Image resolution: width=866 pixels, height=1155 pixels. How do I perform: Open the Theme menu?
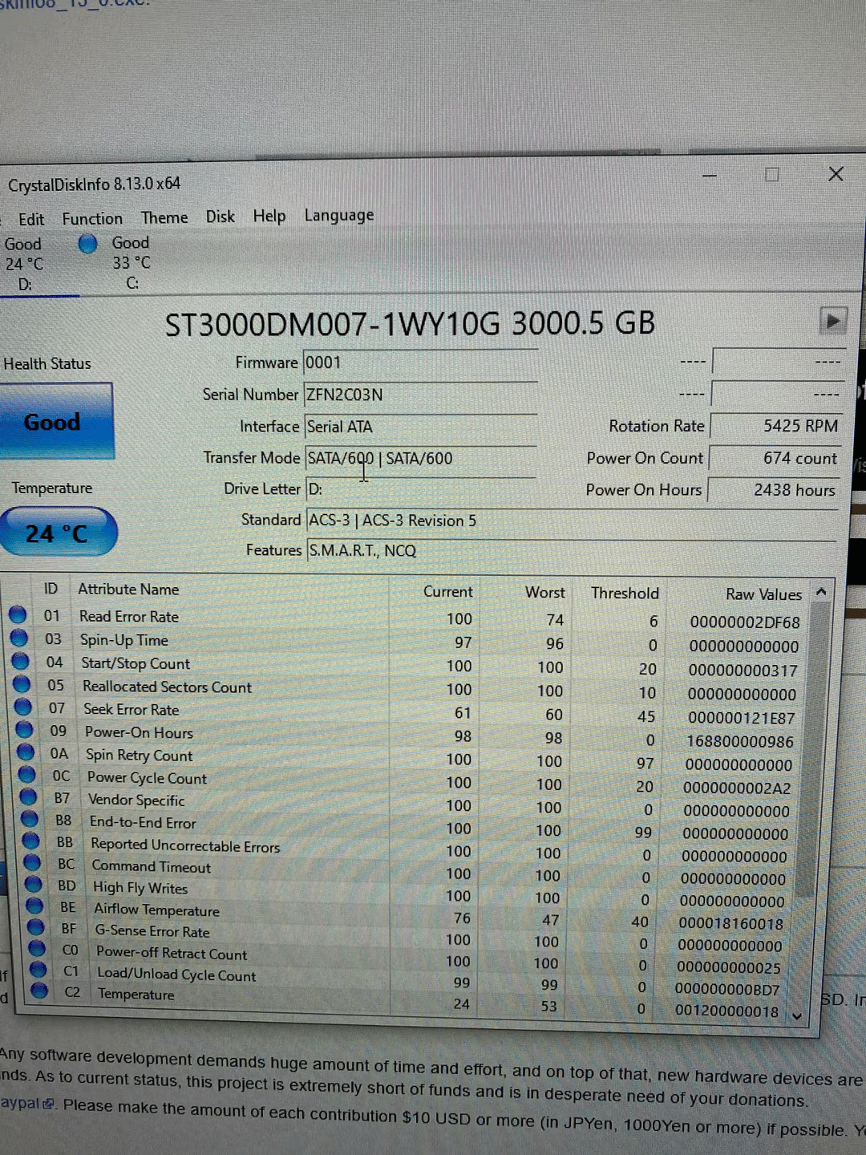pos(164,217)
